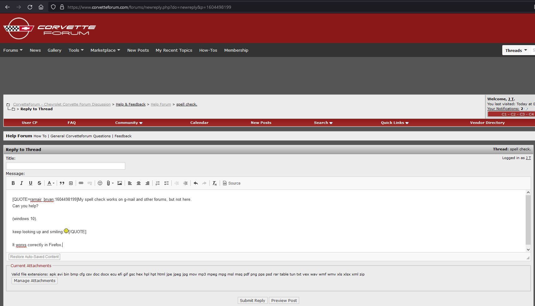Open the Threads search type dropdown
Screen dimensions: 535x306
pyautogui.click(x=516, y=50)
